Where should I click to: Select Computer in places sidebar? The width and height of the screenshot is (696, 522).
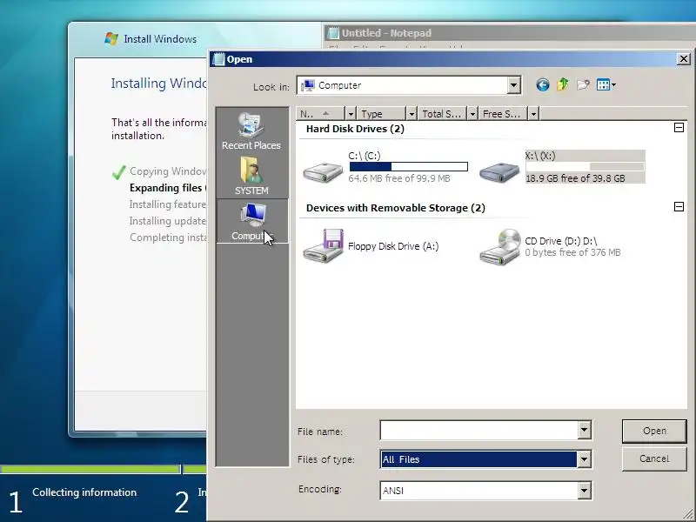(x=252, y=221)
